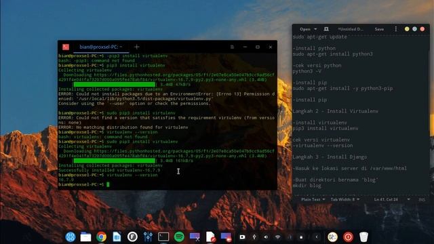Place cursor at terminal prompt cursor block
Image resolution: width=434 pixels, height=244 pixels.
point(108,184)
